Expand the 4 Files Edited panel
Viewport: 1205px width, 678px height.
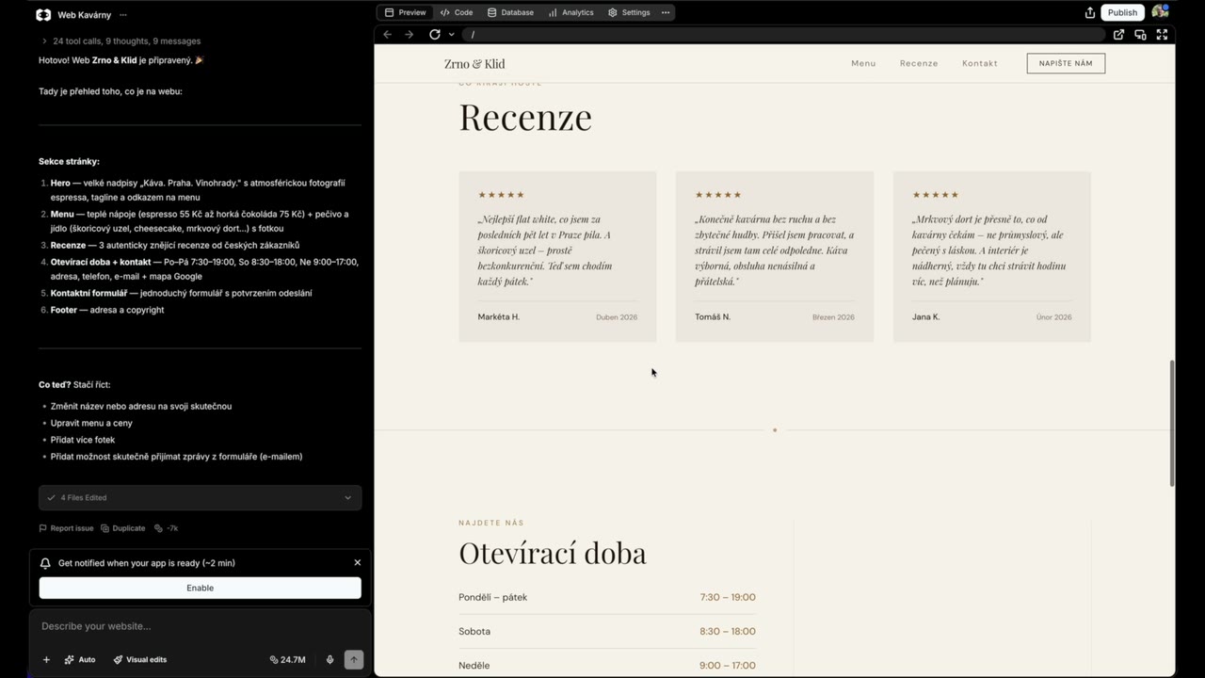click(200, 497)
